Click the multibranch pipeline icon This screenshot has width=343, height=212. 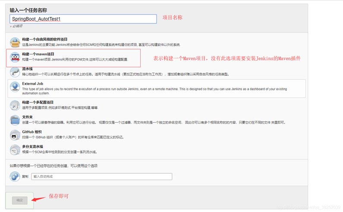15,150
